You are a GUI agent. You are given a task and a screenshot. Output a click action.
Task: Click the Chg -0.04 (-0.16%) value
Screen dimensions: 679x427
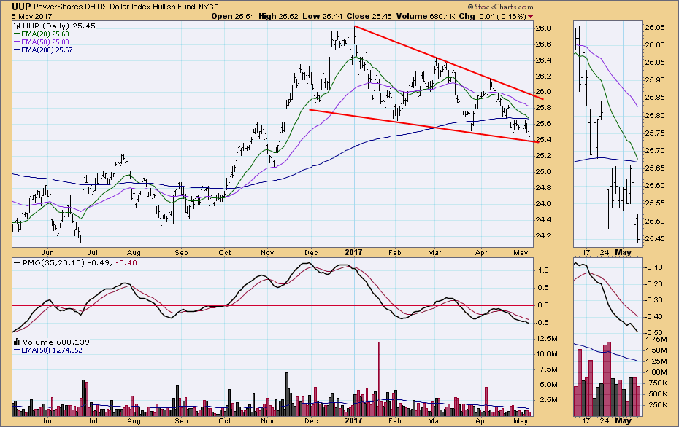click(x=492, y=16)
